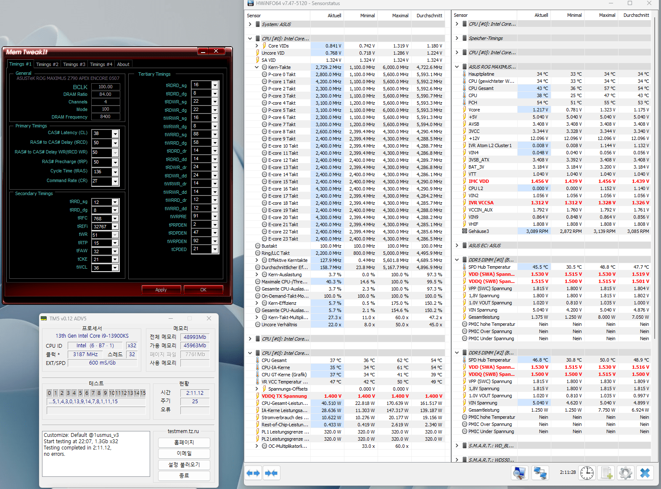This screenshot has height=489, width=661.
Task: Collapse the ASUS ROG MAXIMUS sensor group
Action: 457,67
